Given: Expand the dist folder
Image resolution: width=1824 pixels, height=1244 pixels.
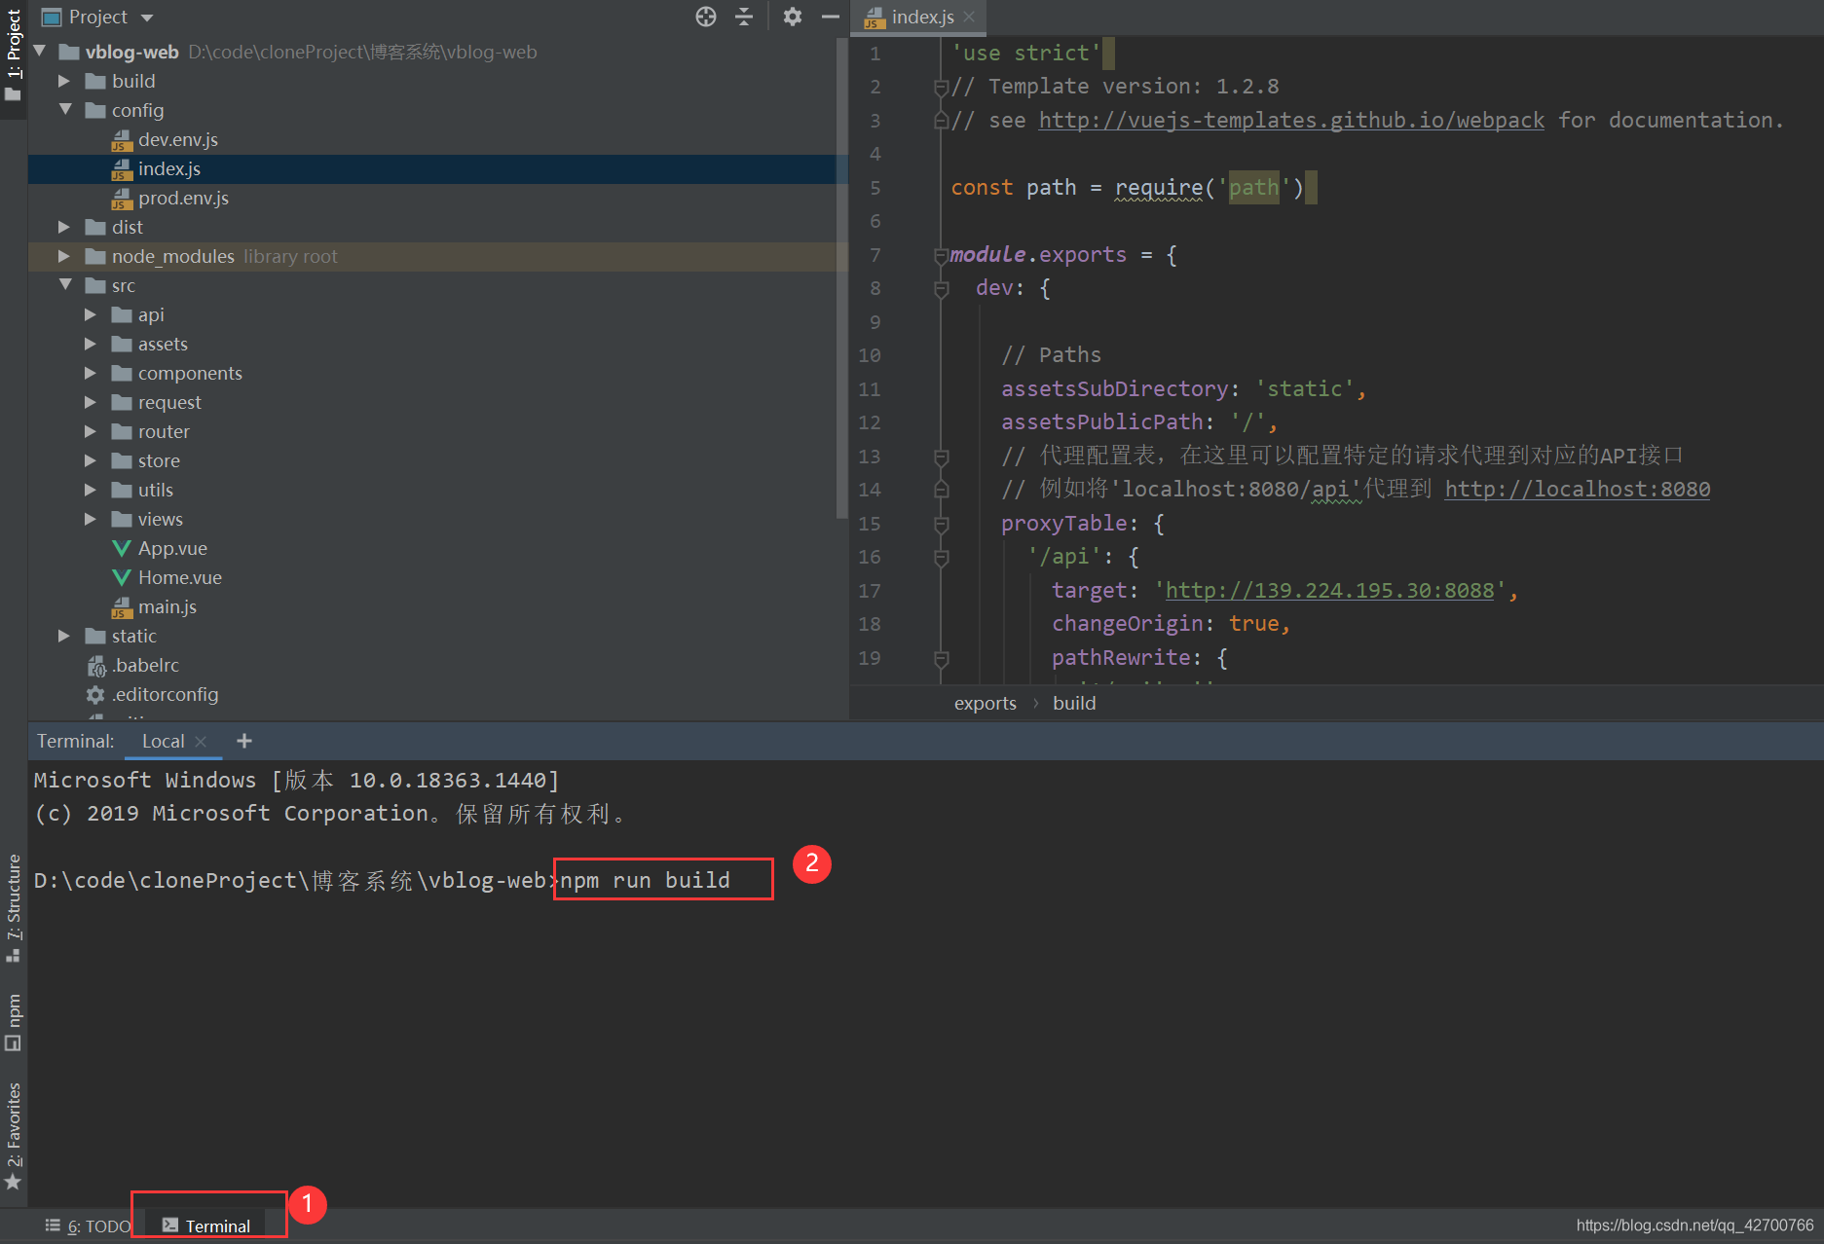Looking at the screenshot, I should (64, 227).
